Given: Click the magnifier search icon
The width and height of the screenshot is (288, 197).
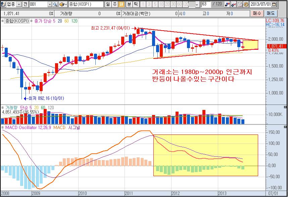Looking at the screenshot, I should [x=55, y=4].
